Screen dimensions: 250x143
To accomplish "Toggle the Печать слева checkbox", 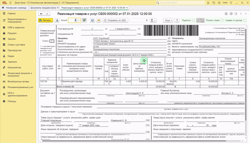I will tap(222, 20).
